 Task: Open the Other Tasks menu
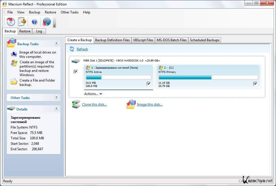tap(69, 12)
